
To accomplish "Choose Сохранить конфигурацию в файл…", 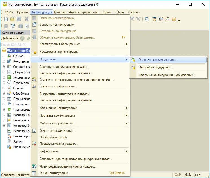I will tap(80, 67).
